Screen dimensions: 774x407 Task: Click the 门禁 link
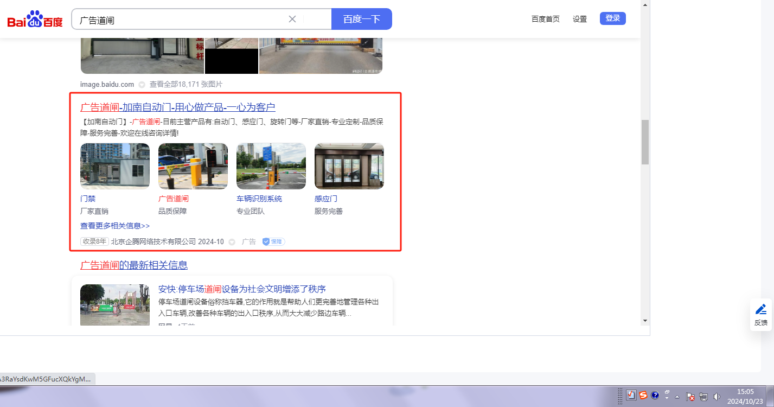click(x=88, y=199)
